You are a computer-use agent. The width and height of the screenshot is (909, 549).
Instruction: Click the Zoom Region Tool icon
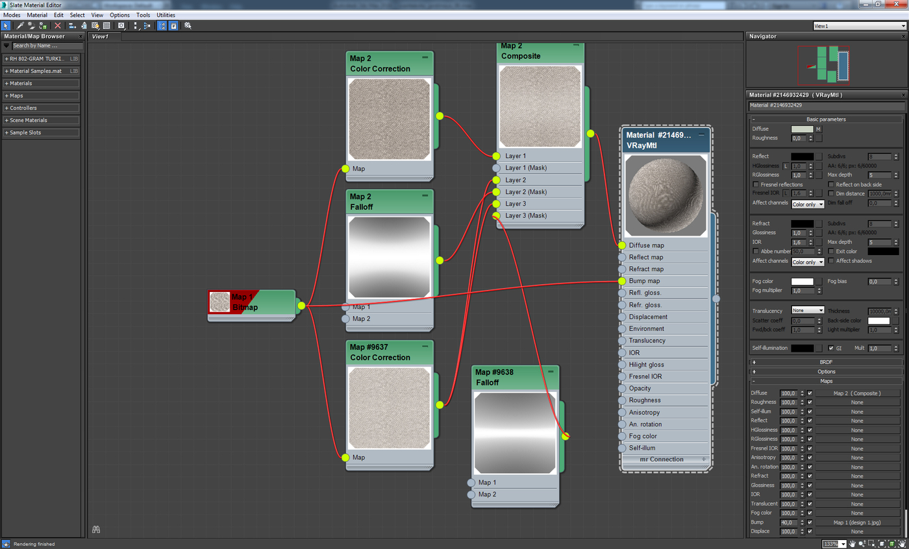pos(871,543)
